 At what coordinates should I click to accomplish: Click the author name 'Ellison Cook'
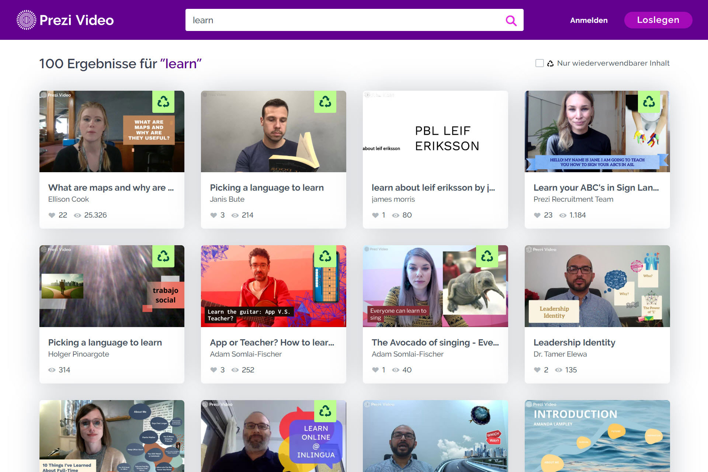(68, 199)
